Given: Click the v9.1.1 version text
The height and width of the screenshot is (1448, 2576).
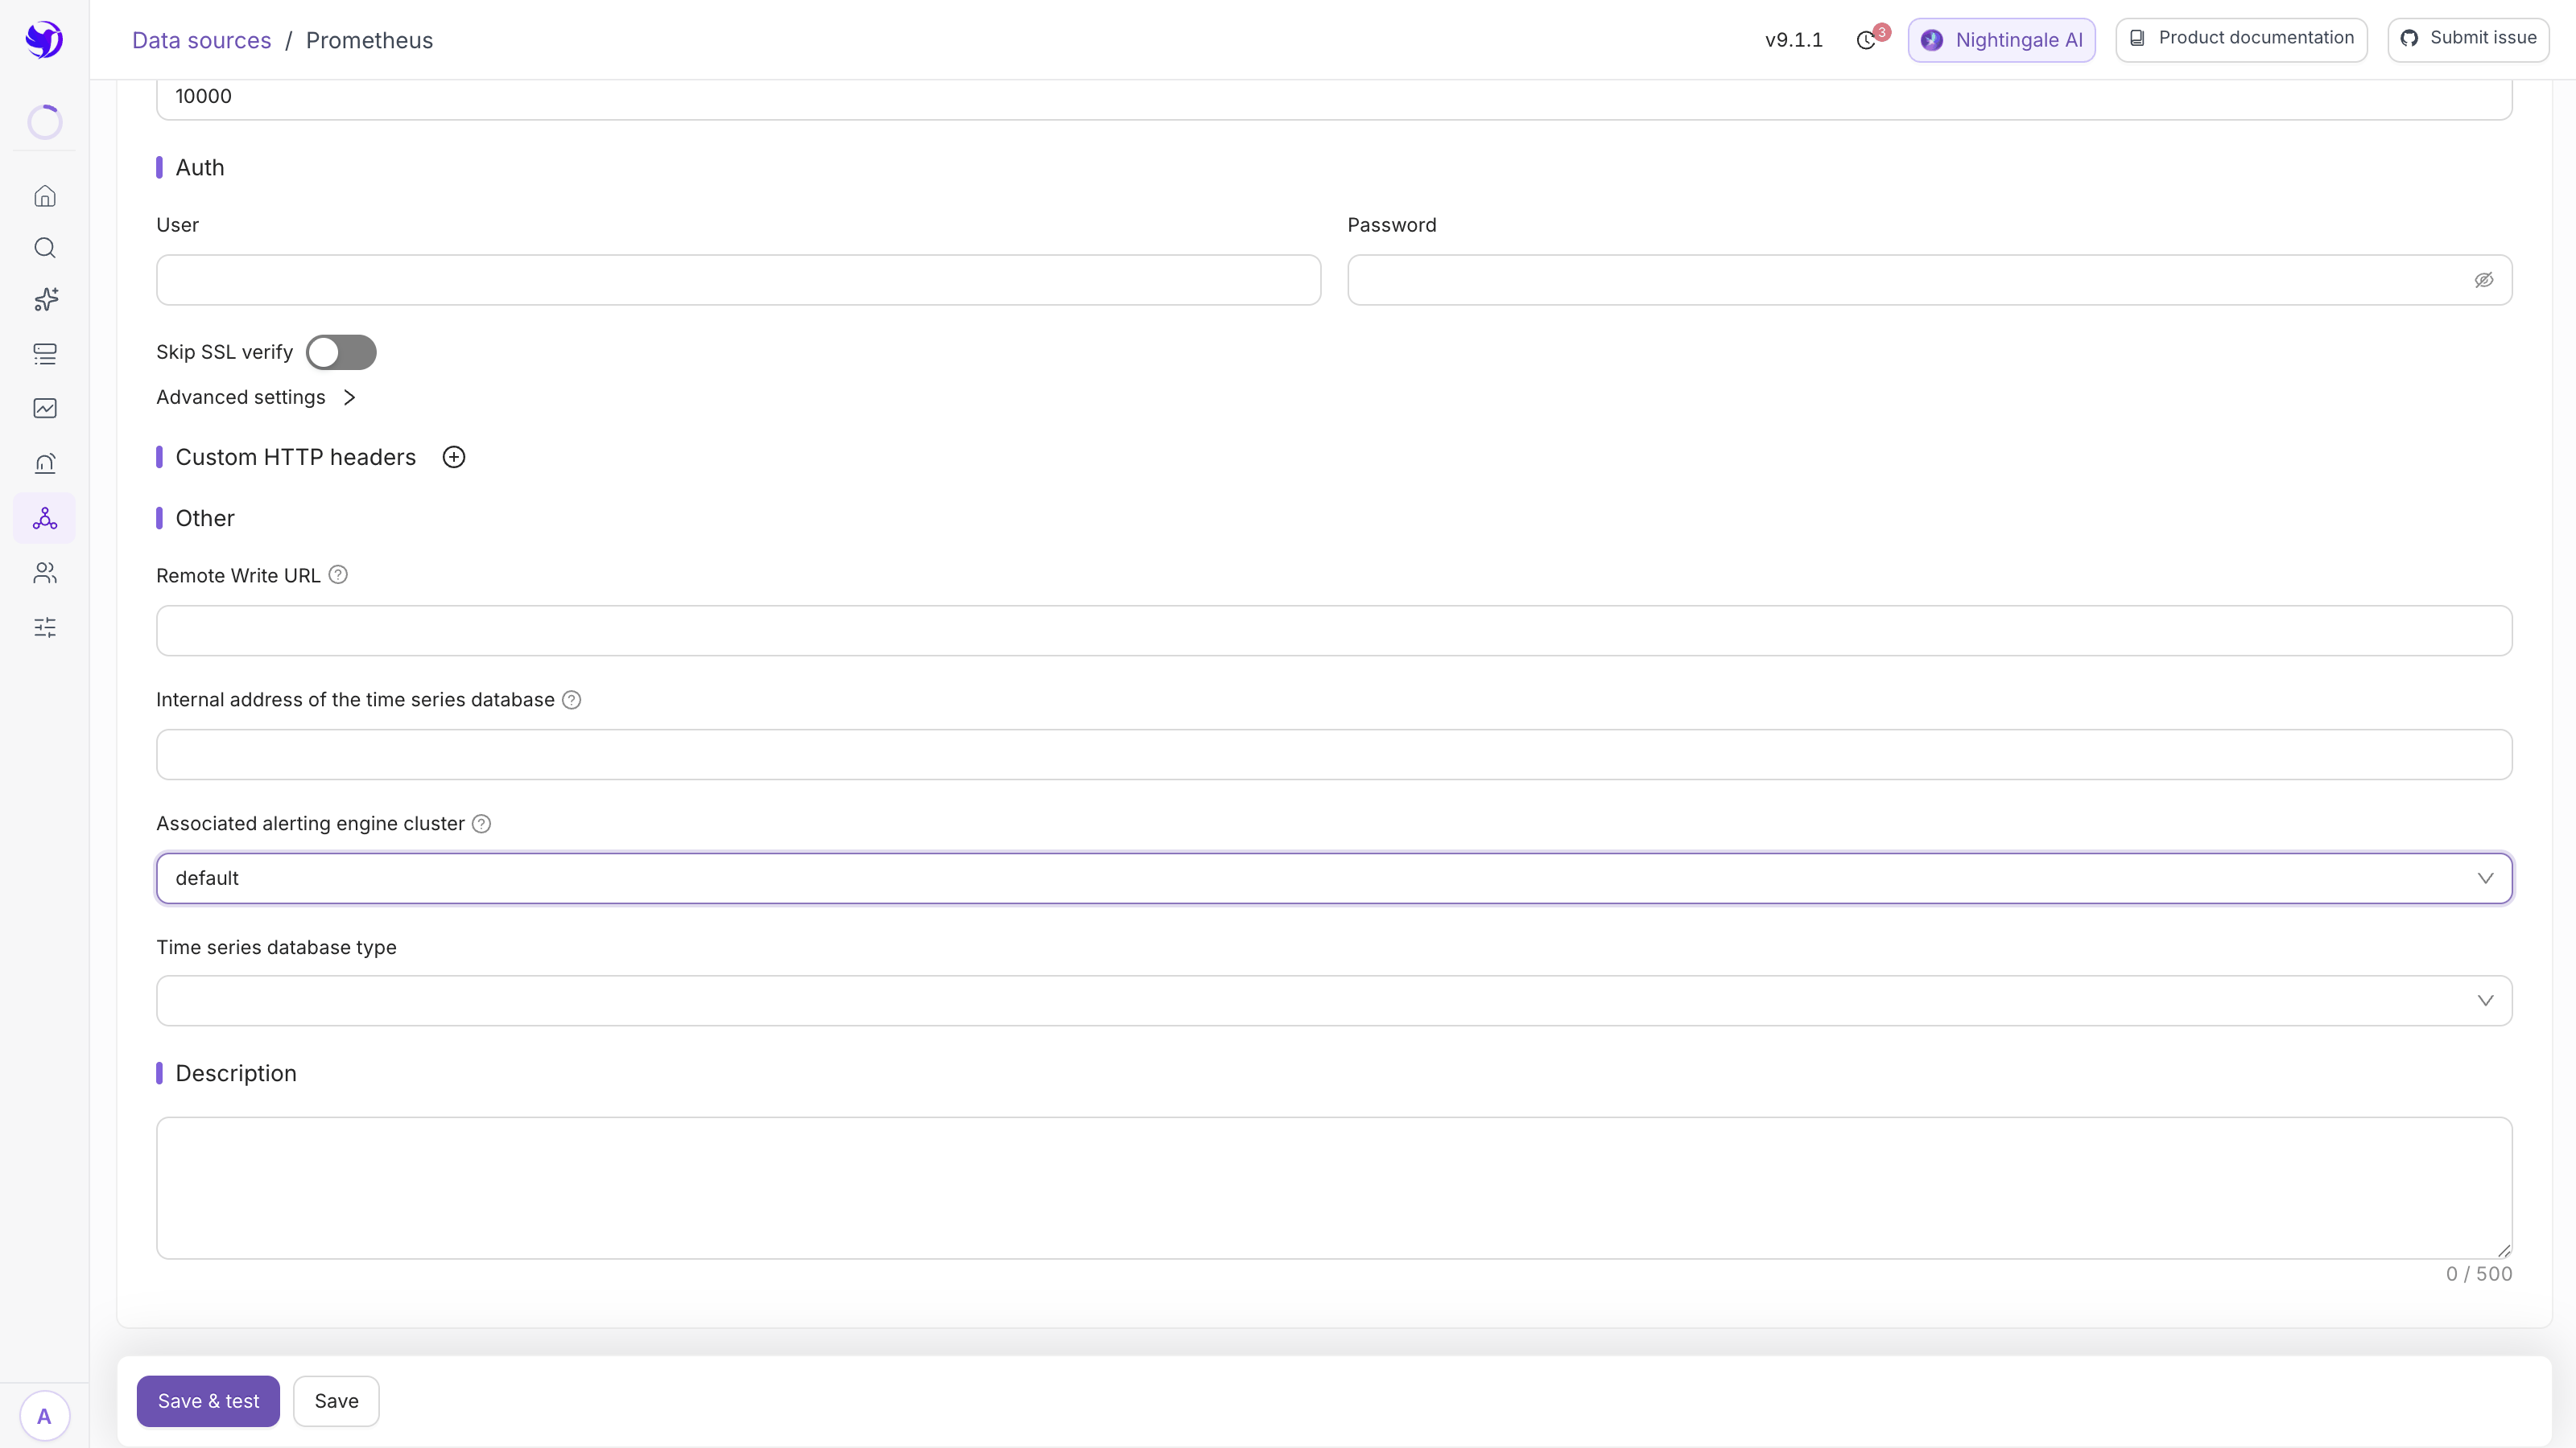Looking at the screenshot, I should tap(1793, 40).
